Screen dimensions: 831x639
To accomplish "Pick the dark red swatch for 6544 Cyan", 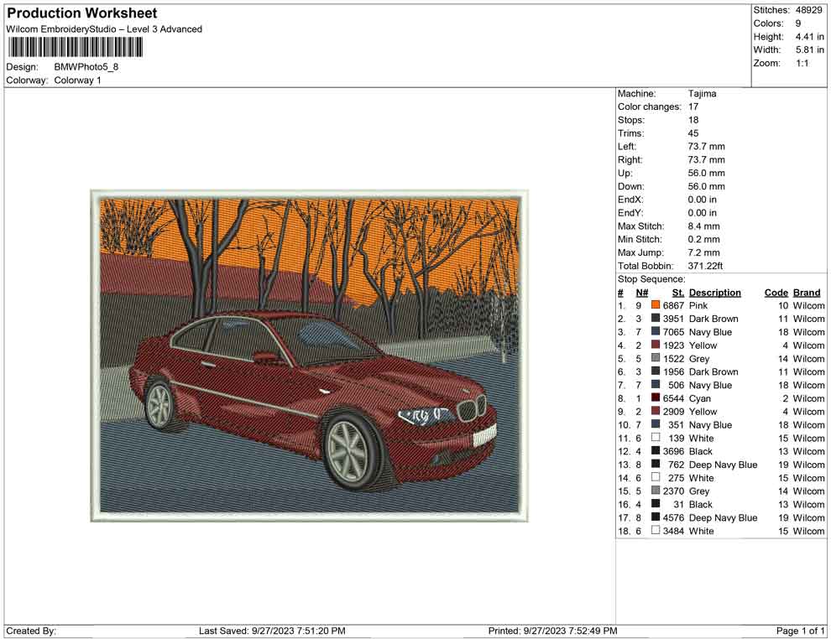I will pyautogui.click(x=656, y=397).
